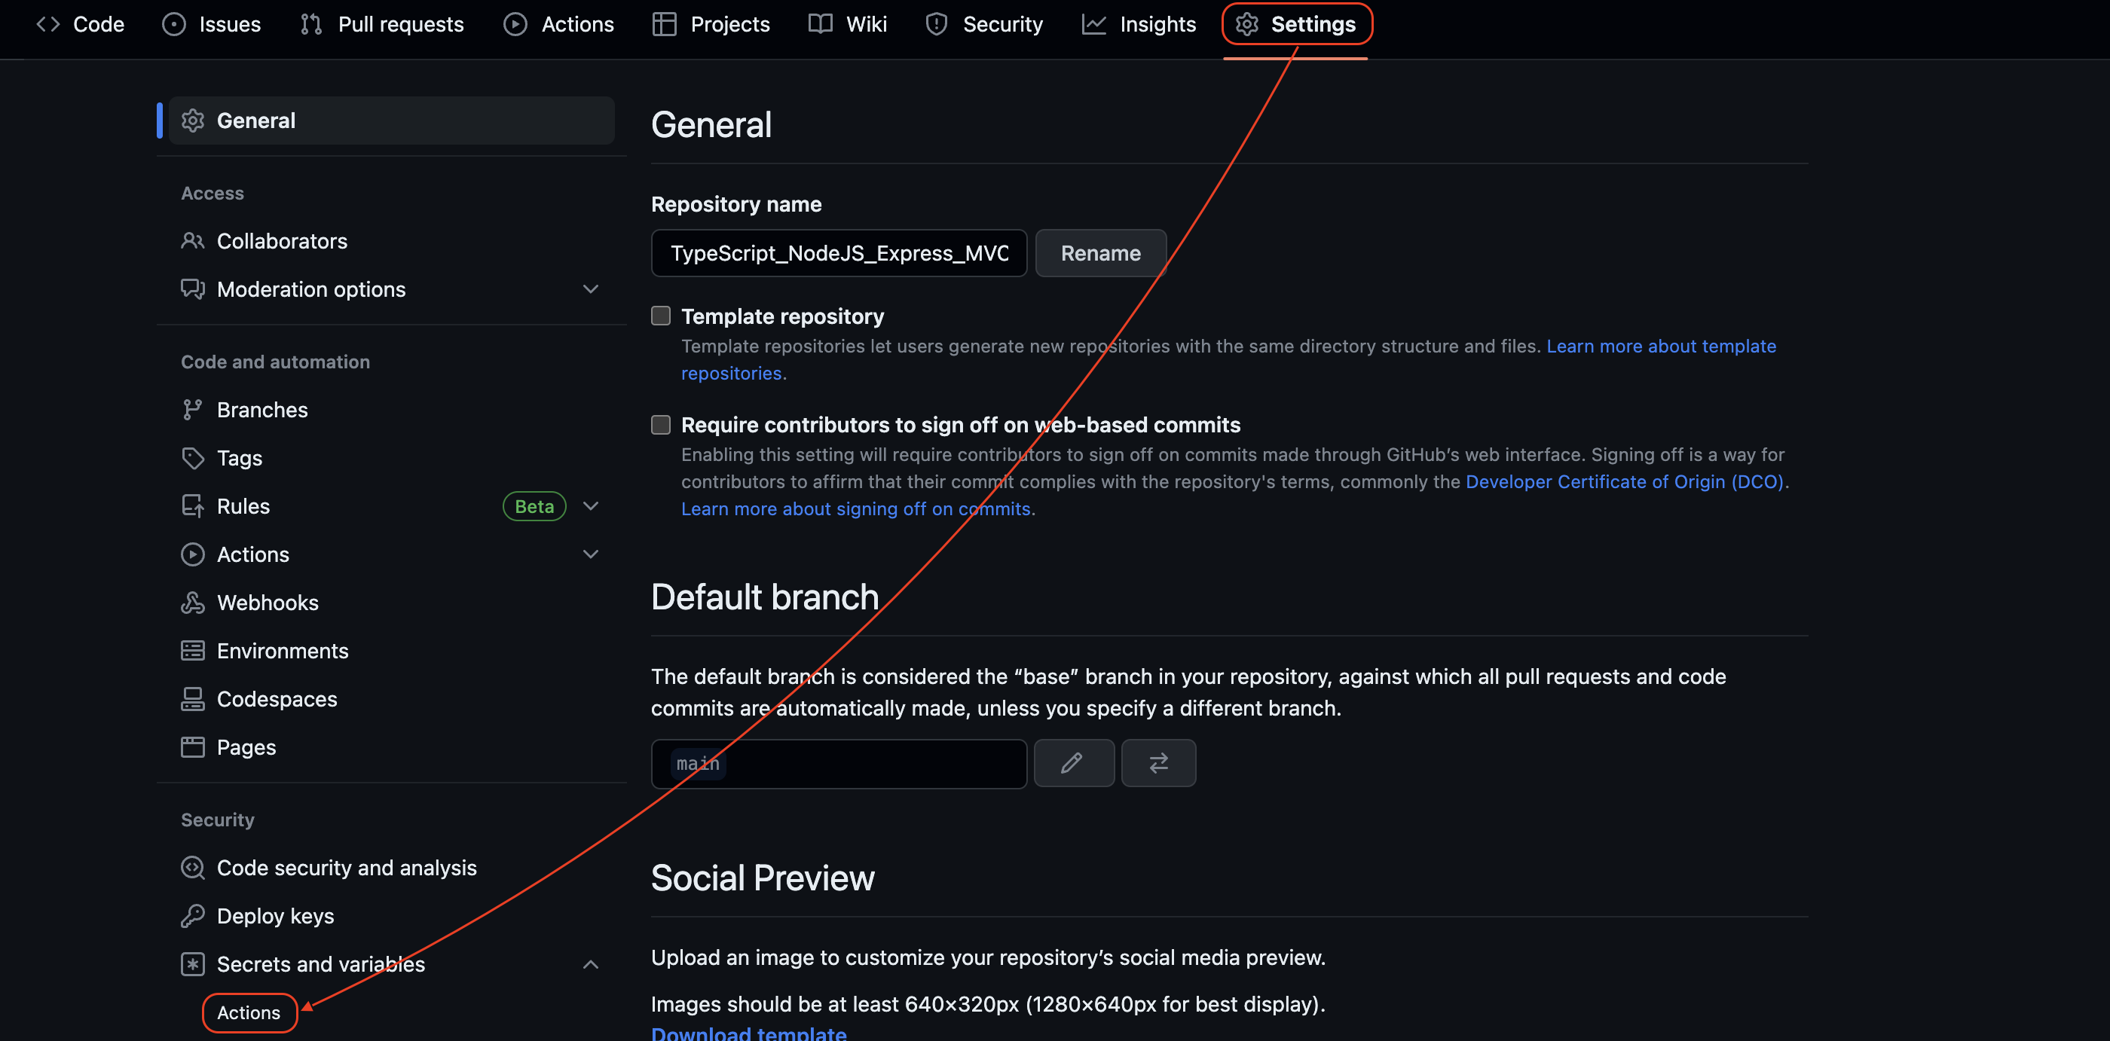
Task: Switch to the Insights tab
Action: [1139, 25]
